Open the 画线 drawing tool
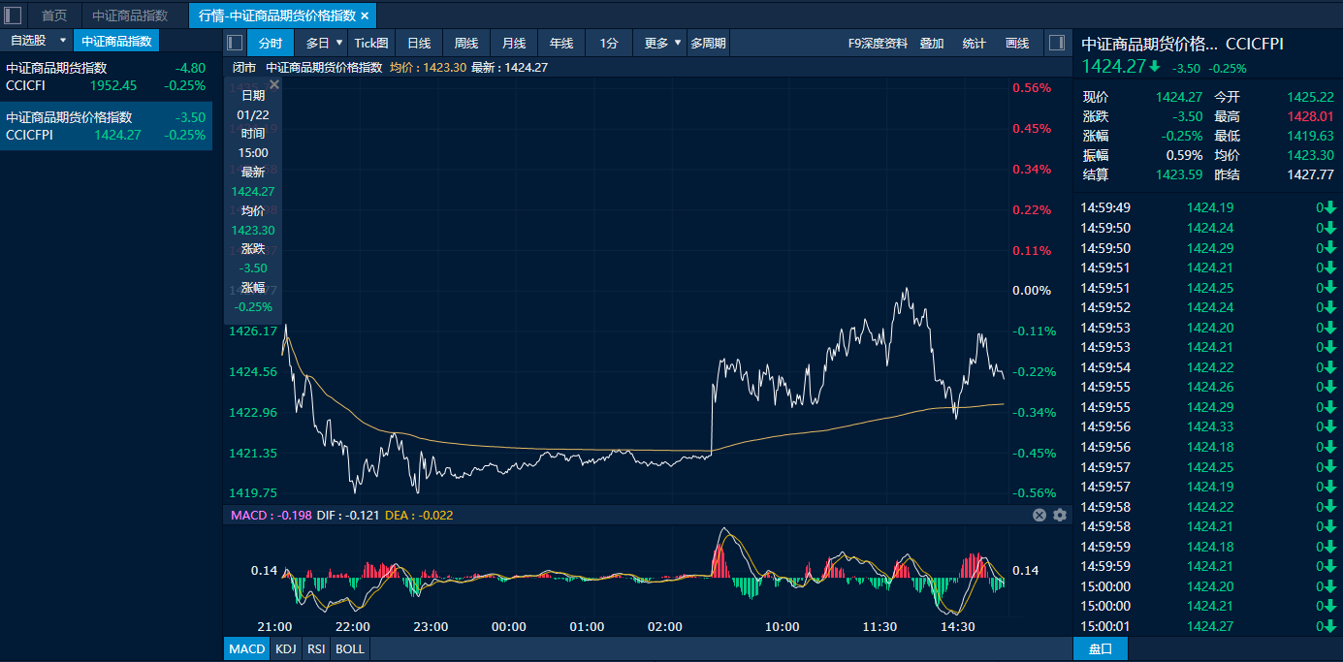The width and height of the screenshot is (1343, 662). coord(1017,43)
